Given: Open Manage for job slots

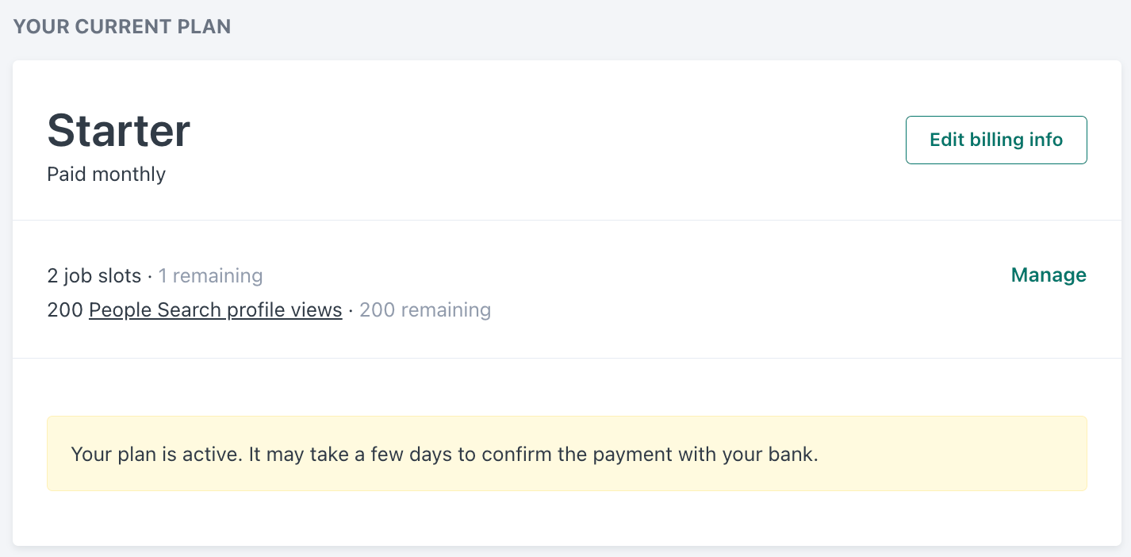Looking at the screenshot, I should click(1049, 275).
